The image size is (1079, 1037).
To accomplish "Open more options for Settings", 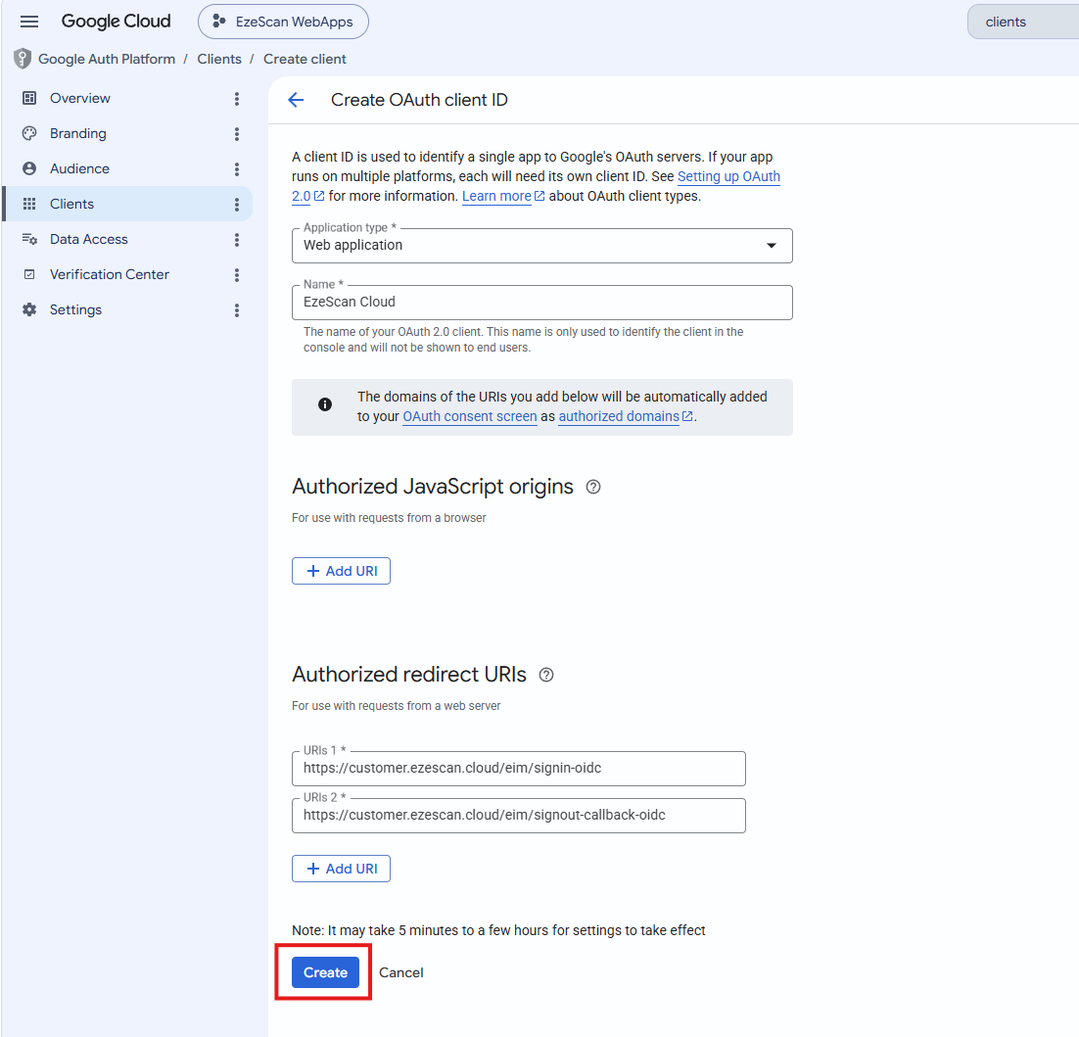I will point(237,310).
